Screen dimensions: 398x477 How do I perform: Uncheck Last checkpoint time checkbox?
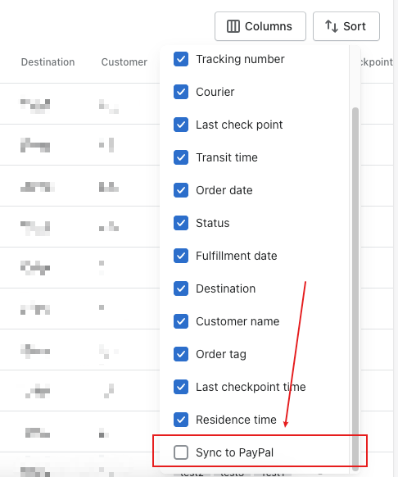(181, 387)
